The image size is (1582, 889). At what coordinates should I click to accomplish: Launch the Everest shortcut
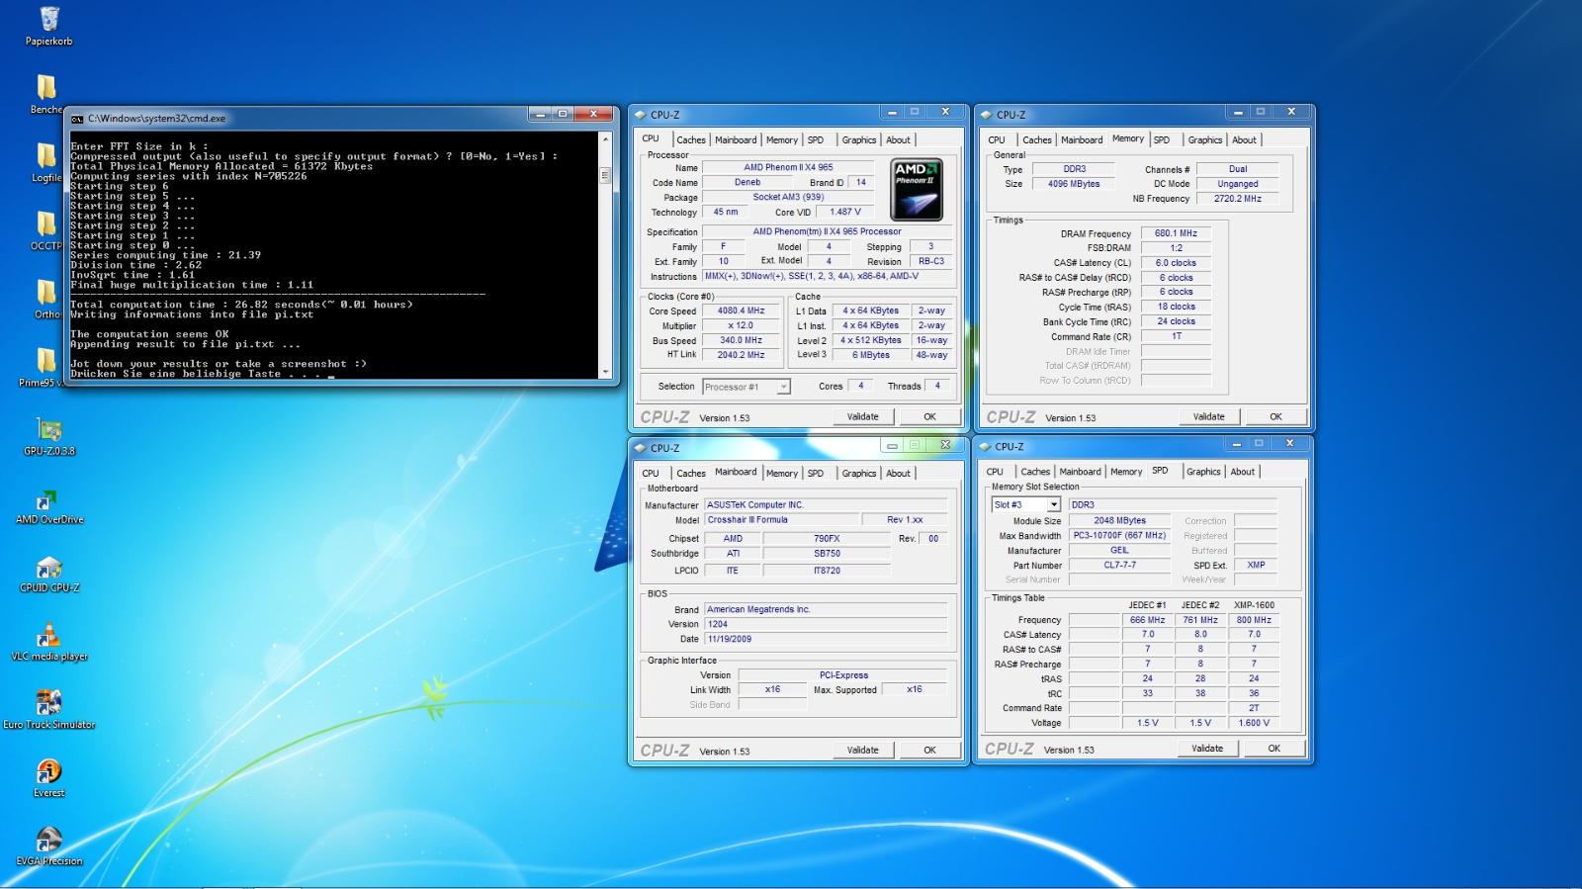point(48,771)
